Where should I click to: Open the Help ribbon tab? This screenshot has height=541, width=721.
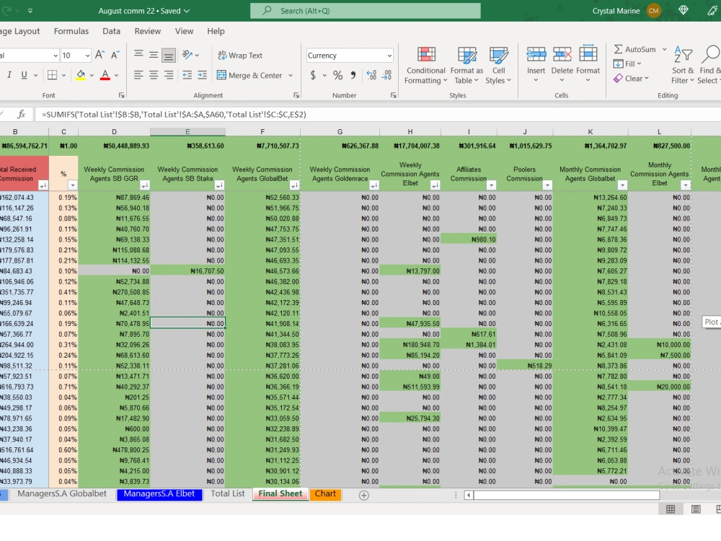click(x=216, y=31)
